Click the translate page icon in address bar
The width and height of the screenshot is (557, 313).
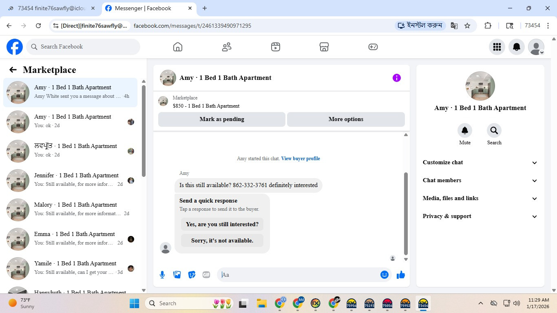[x=454, y=26]
